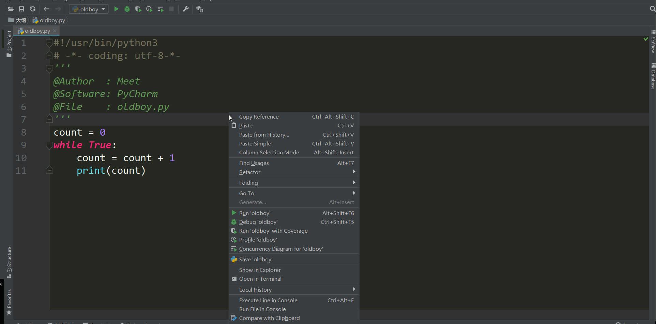
Task: Click the toolbar icon right of the wrench
Action: [200, 9]
